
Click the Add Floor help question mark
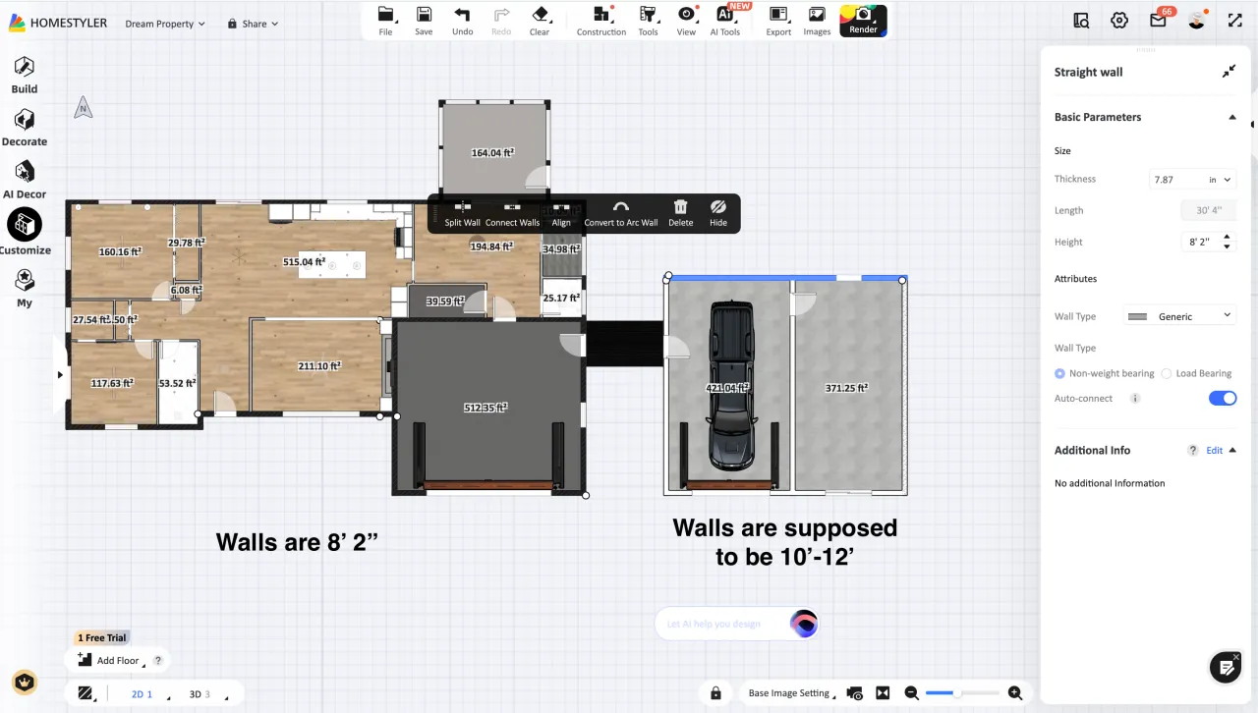tap(157, 661)
